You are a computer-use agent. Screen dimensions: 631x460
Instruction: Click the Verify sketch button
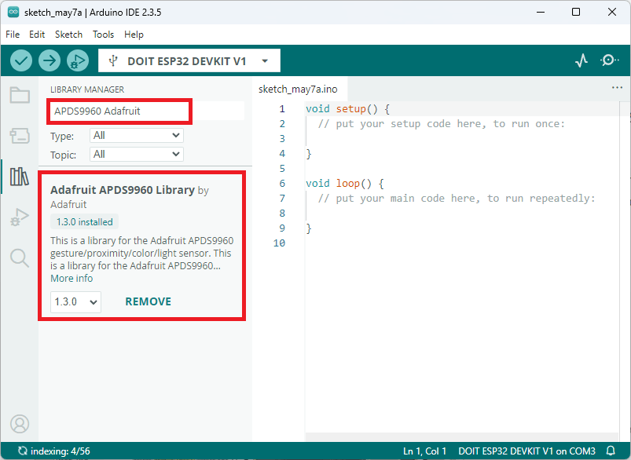[x=20, y=60]
